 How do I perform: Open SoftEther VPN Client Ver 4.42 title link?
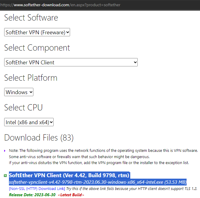(x=69, y=175)
